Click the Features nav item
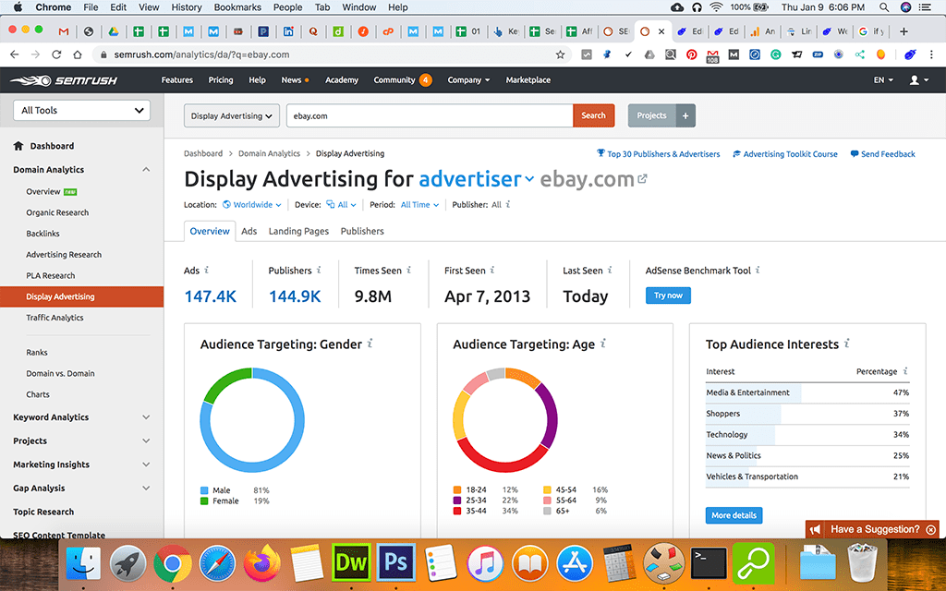This screenshot has height=591, width=946. click(176, 79)
